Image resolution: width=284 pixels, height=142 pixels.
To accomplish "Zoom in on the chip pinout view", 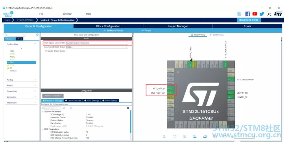I will click(x=164, y=137).
